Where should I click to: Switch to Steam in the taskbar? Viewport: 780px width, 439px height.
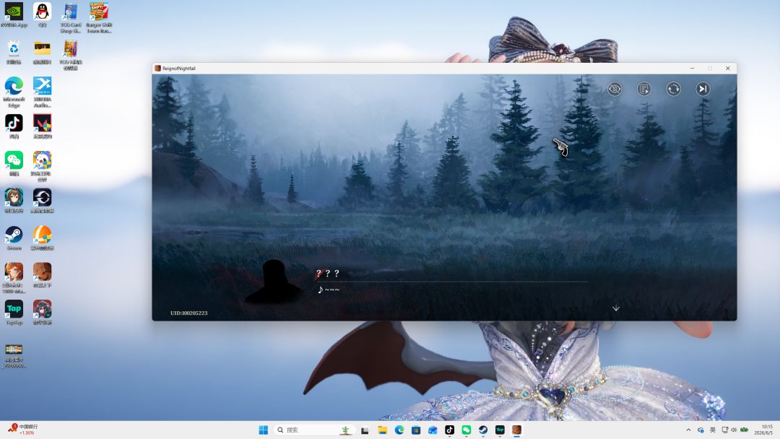pos(483,430)
